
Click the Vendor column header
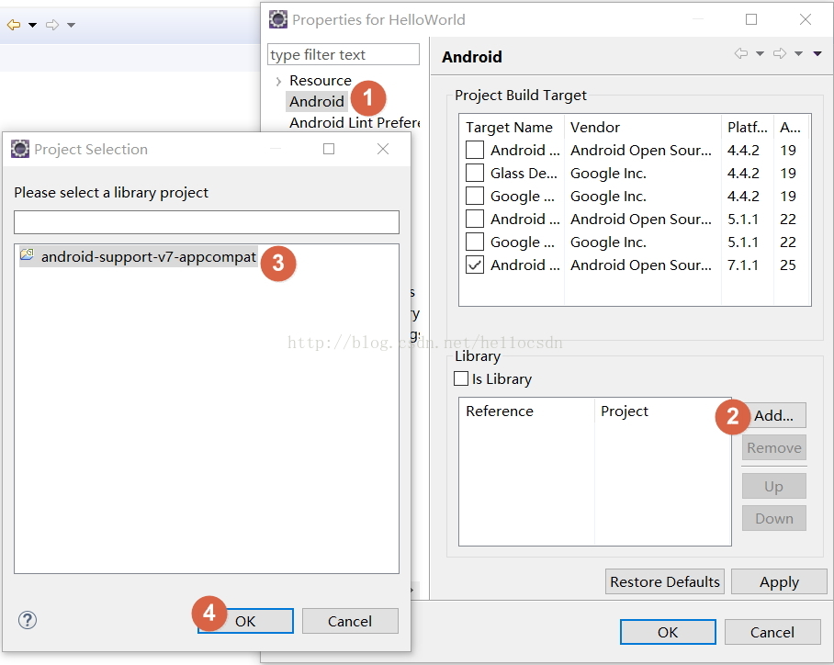pos(643,127)
